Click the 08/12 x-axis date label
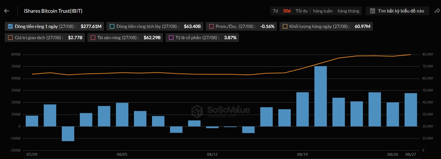Screen dimensions: 441x159 coord(212,154)
